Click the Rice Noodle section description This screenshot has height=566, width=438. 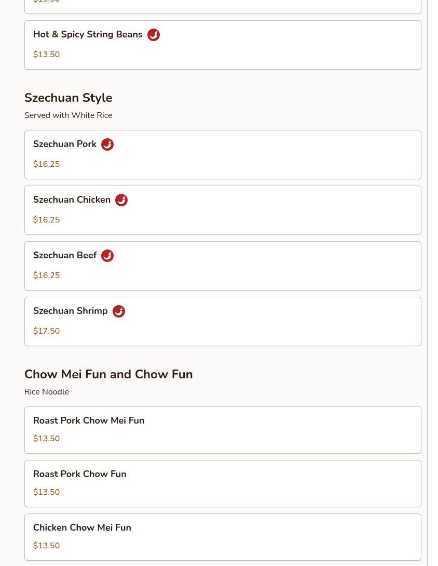tap(47, 392)
